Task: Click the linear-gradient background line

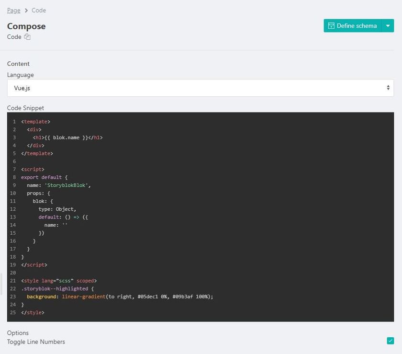Action: (x=120, y=297)
